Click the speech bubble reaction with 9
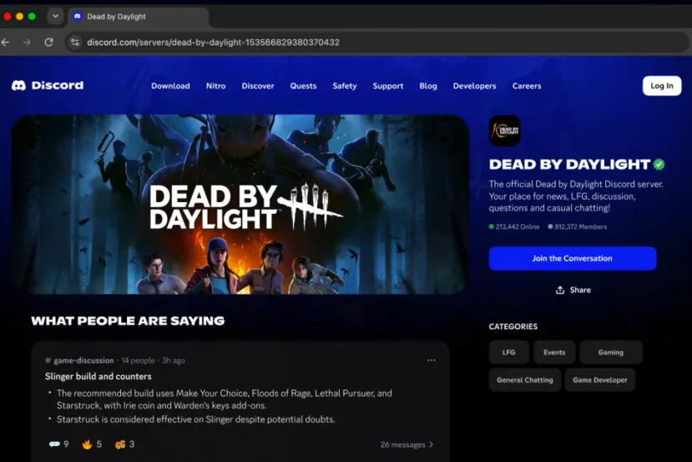This screenshot has width=692, height=462. (58, 444)
